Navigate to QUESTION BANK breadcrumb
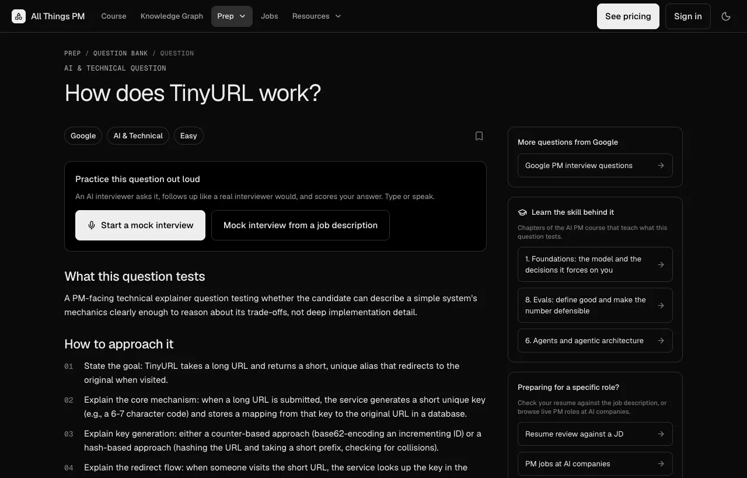 point(121,53)
